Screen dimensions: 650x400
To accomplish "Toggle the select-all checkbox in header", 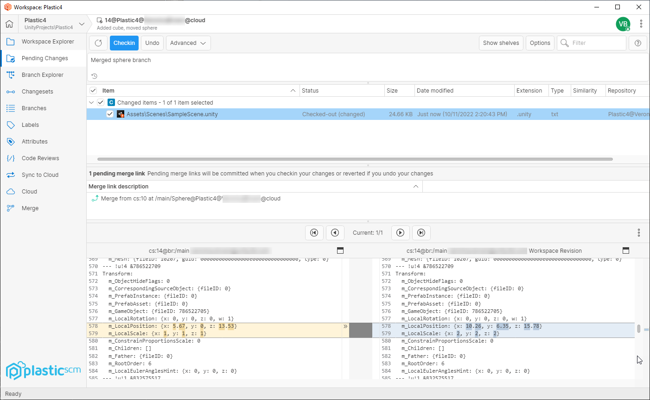I will [93, 90].
